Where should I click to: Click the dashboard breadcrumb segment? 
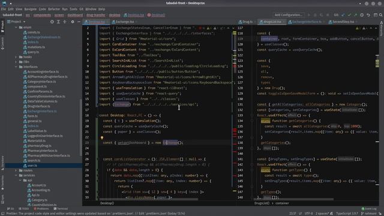tap(75, 15)
